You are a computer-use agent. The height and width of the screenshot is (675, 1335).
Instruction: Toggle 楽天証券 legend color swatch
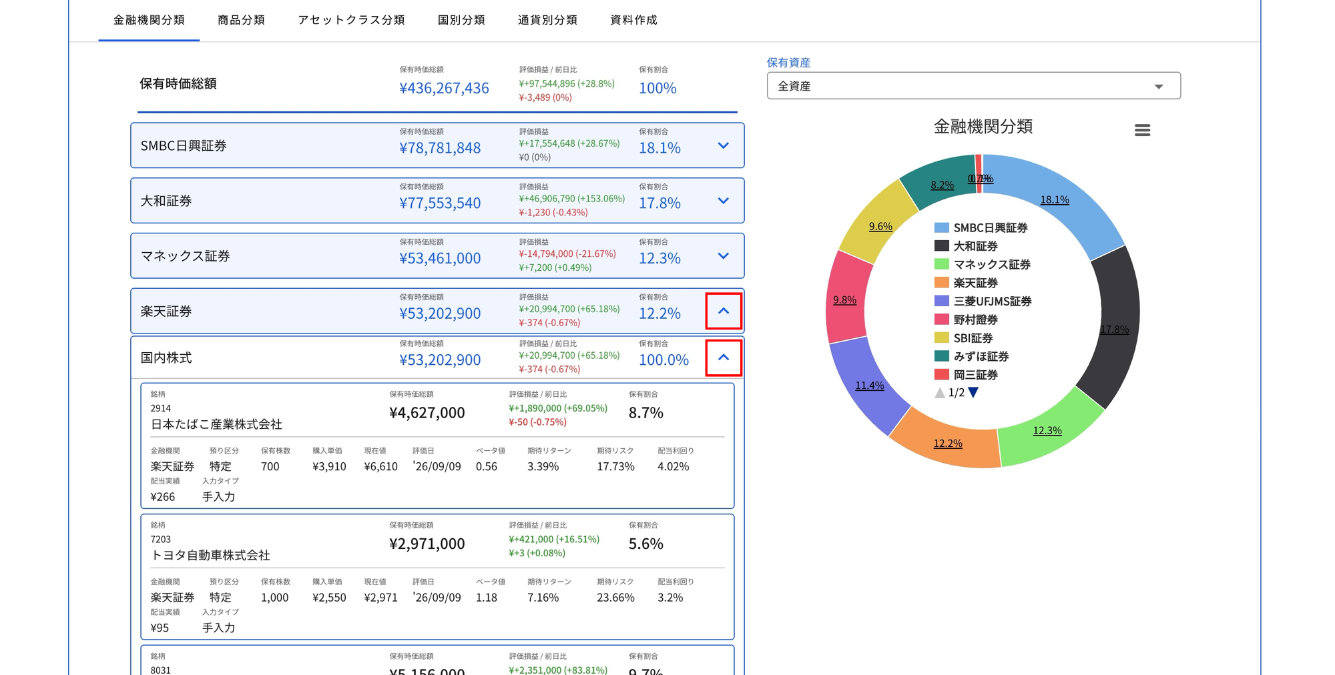point(942,283)
